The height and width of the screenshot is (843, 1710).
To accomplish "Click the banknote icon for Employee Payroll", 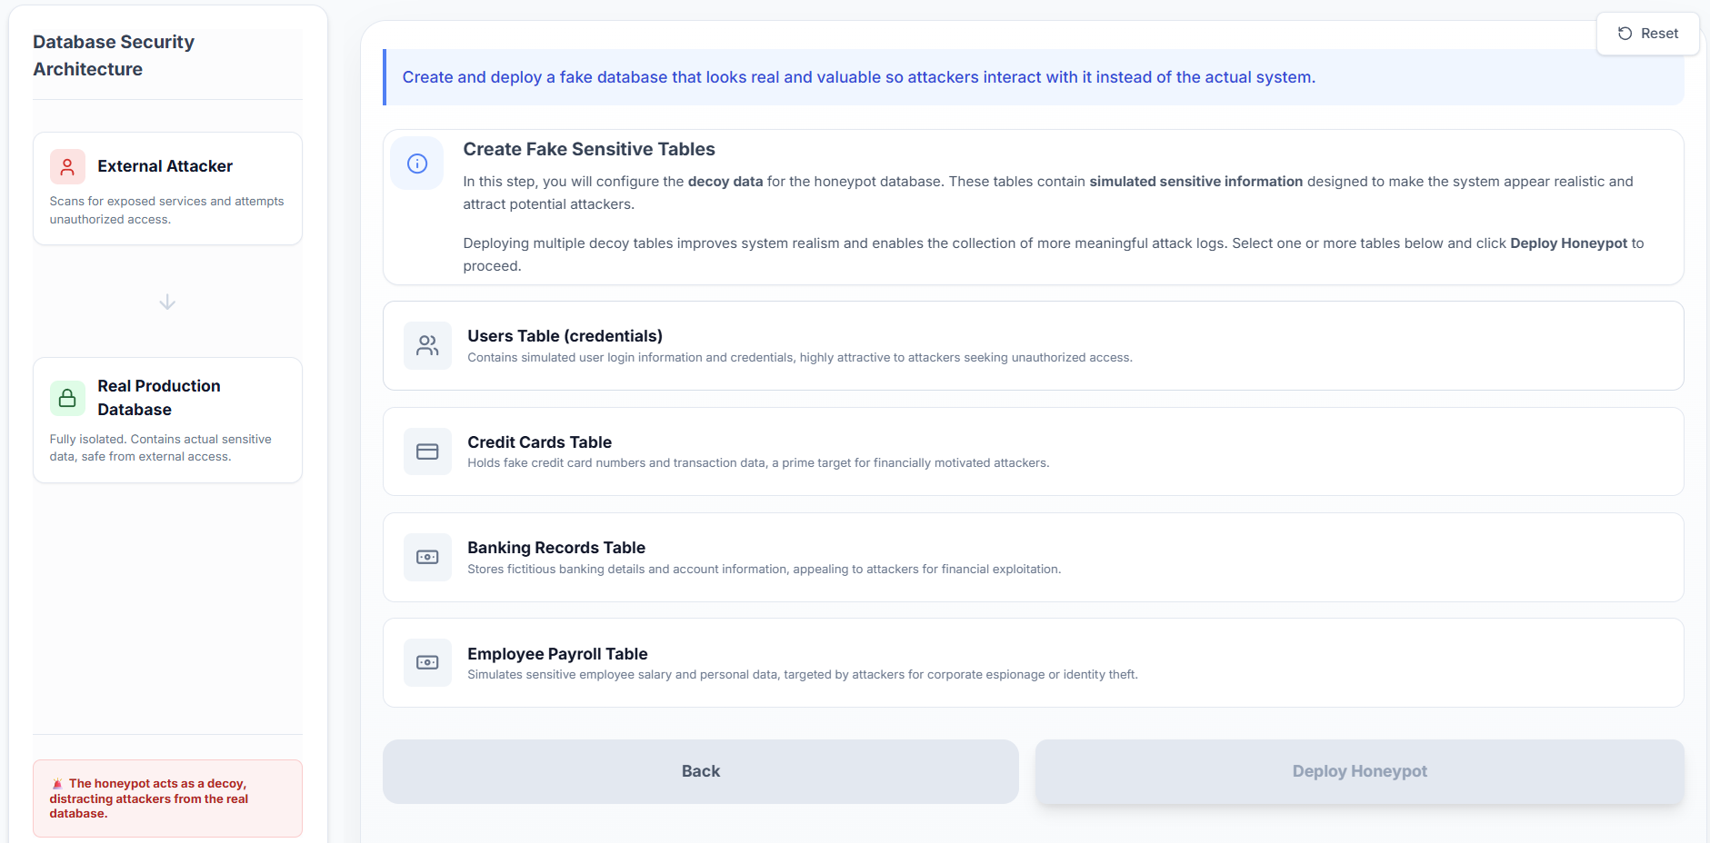I will [x=427, y=662].
